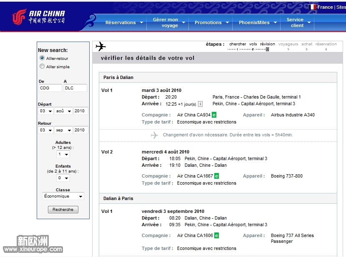Click the Recherche button
The image size is (346, 257).
[x=63, y=210]
